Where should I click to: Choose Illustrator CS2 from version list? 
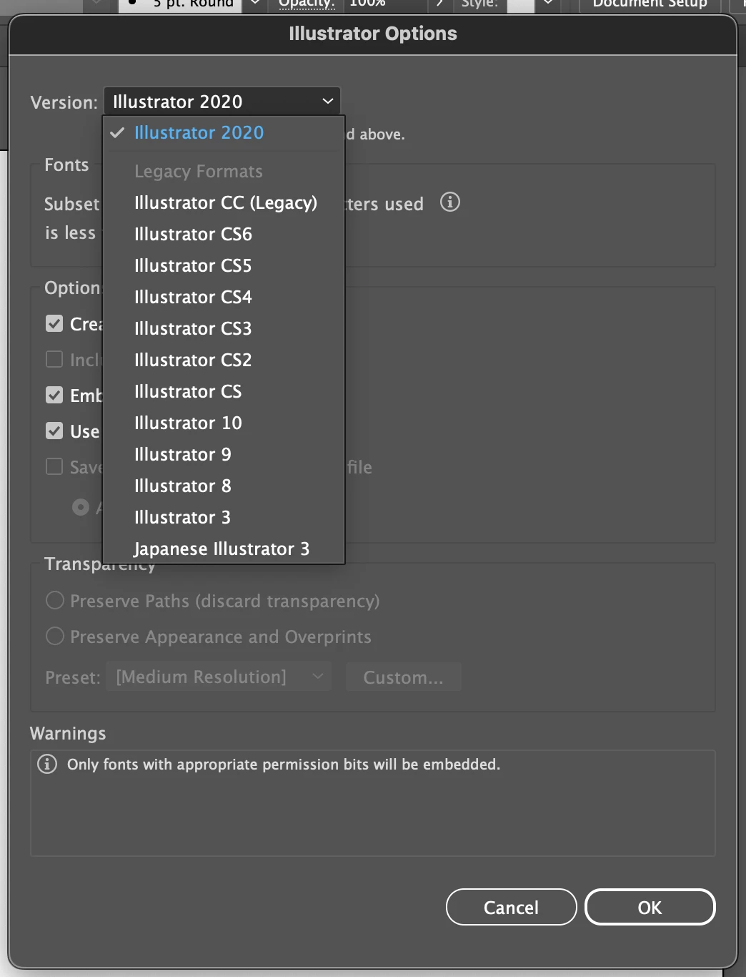tap(224, 360)
